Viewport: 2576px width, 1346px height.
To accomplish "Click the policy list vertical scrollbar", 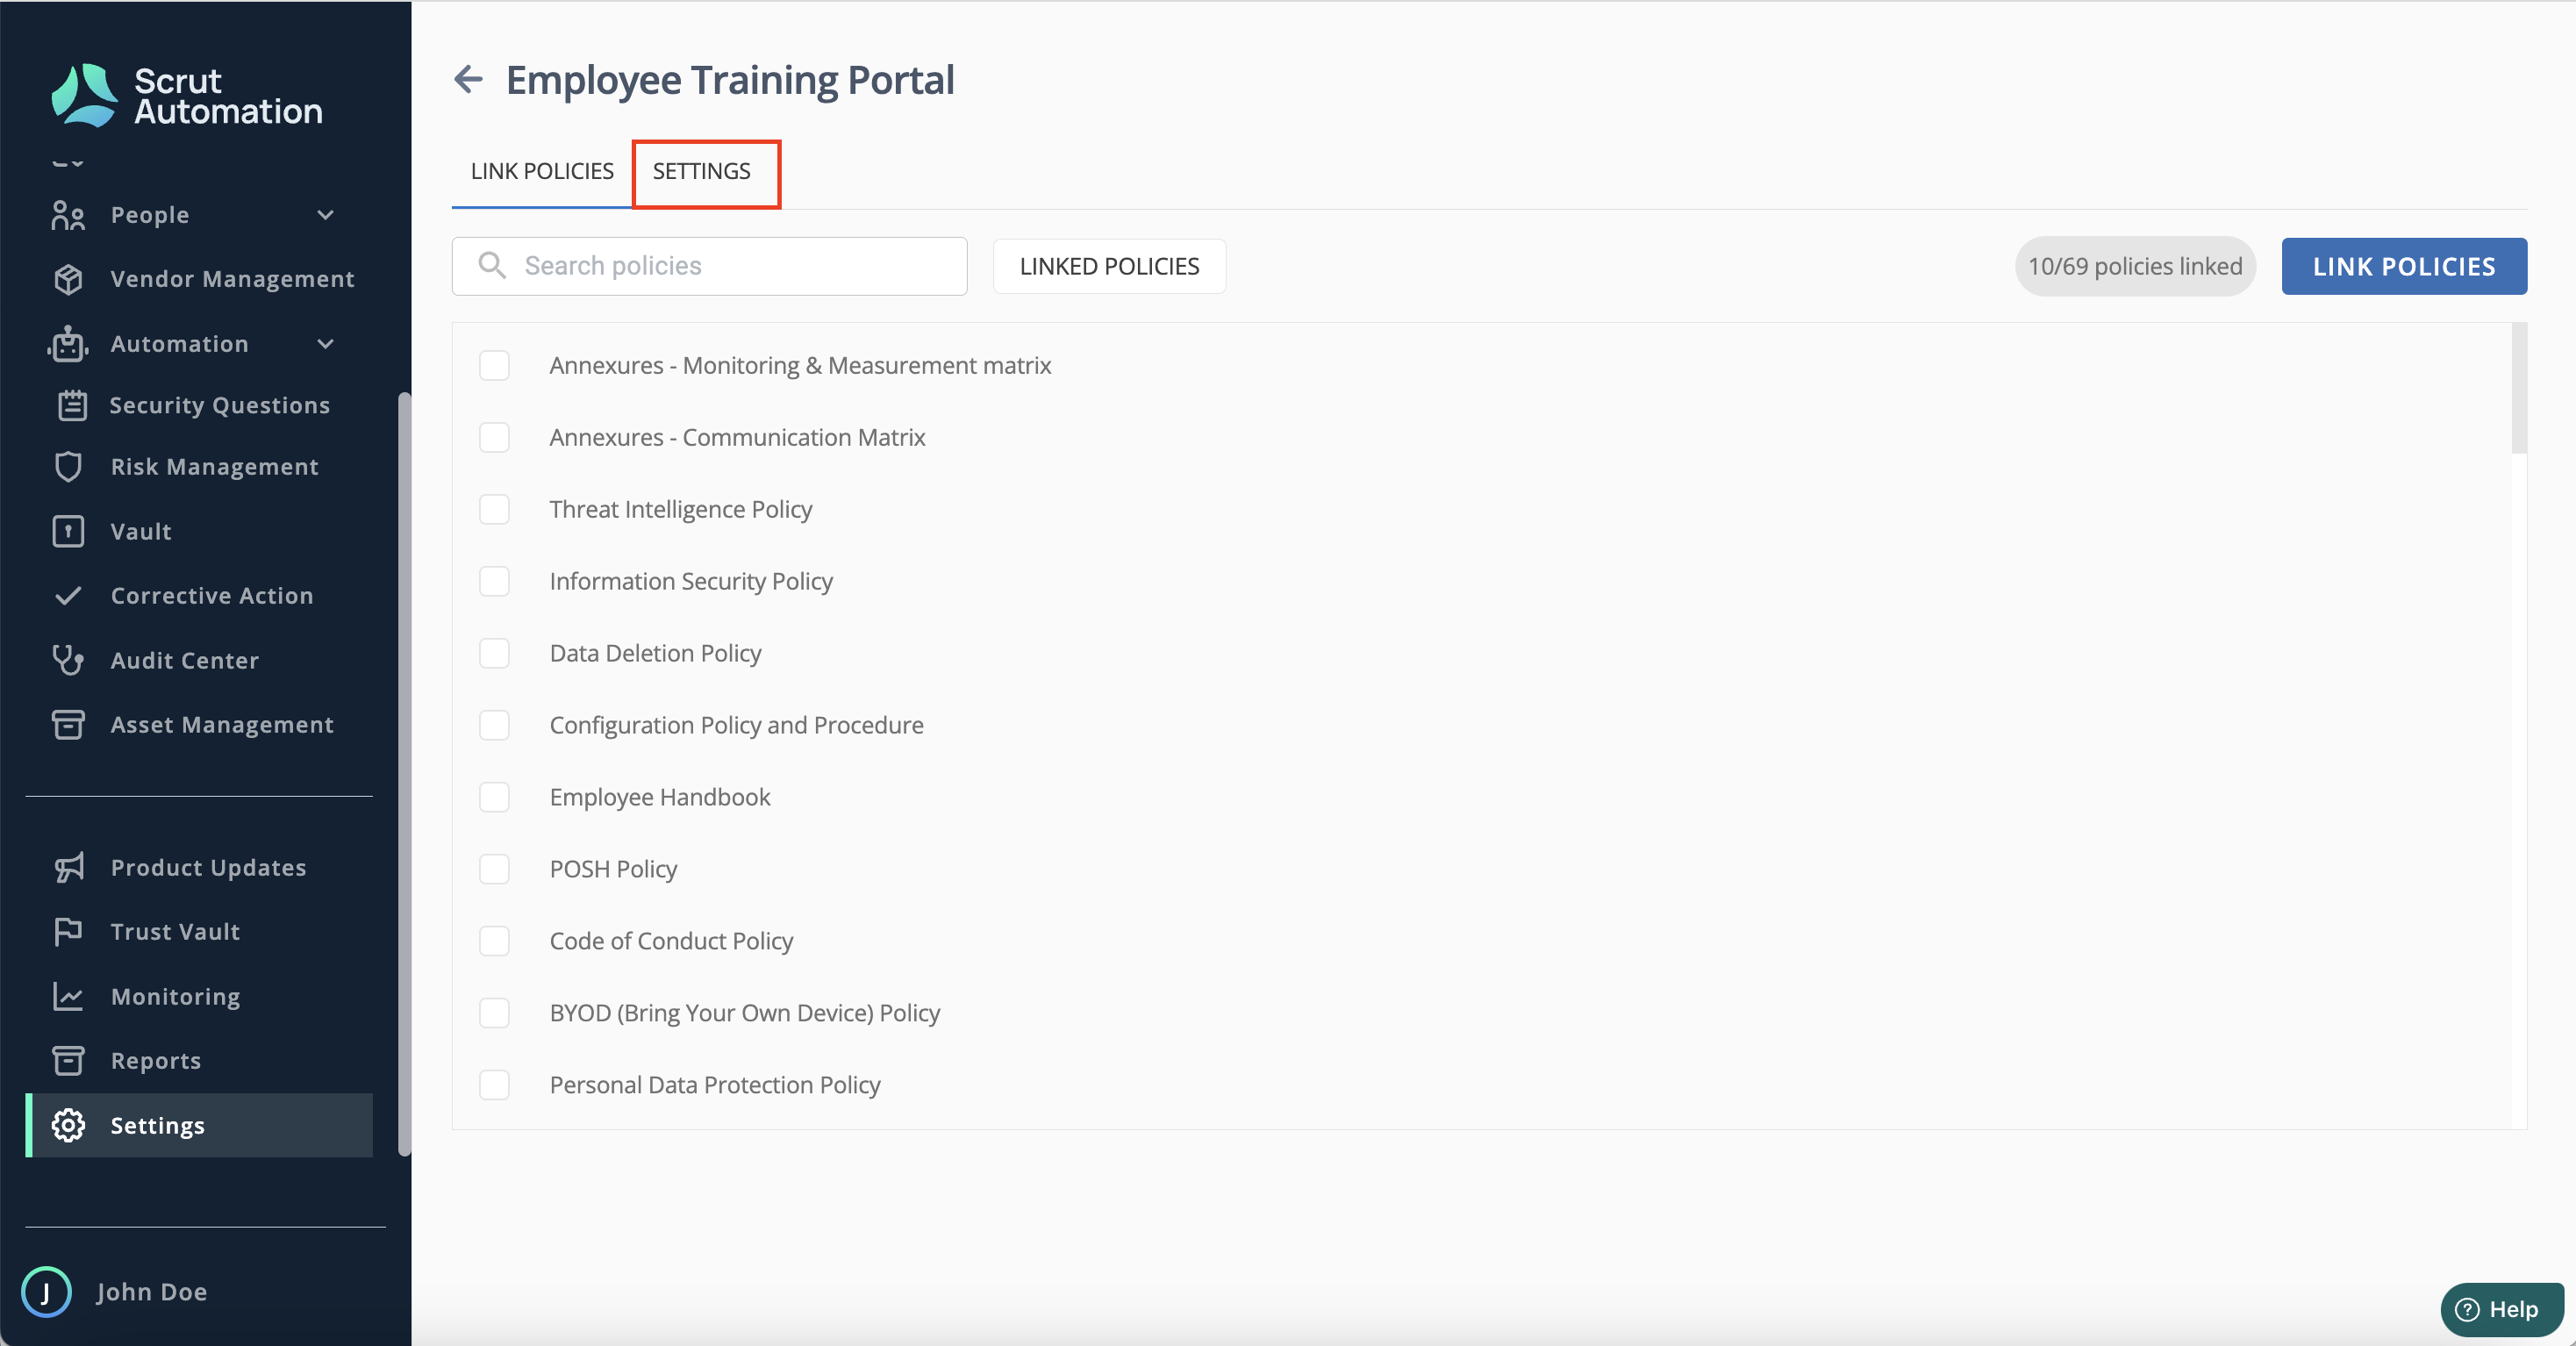I will pyautogui.click(x=2519, y=388).
